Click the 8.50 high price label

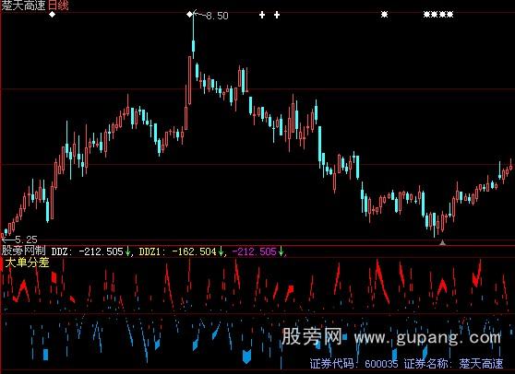pyautogui.click(x=217, y=16)
